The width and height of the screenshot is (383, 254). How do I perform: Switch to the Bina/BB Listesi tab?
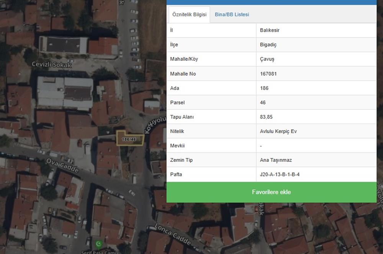(232, 15)
